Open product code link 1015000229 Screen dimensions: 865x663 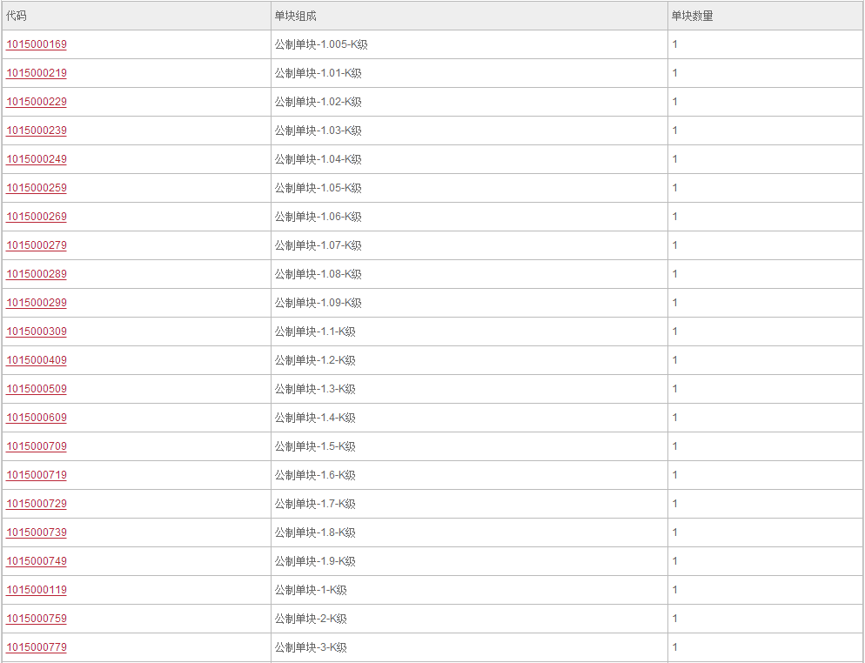(37, 102)
